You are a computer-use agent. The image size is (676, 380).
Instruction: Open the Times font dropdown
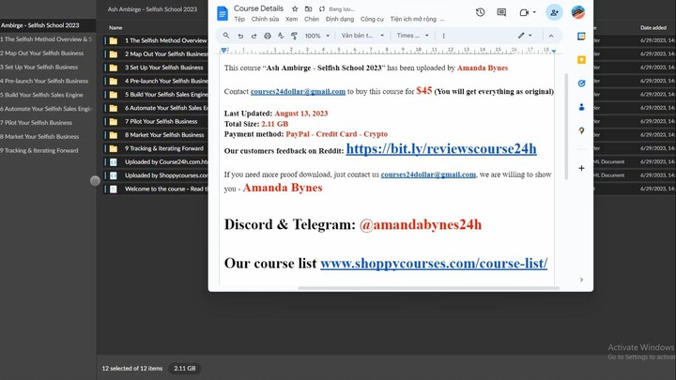point(412,36)
